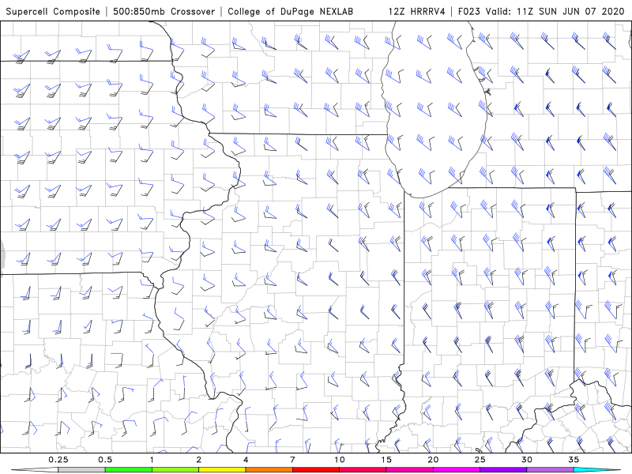Select the "25" legend value
This screenshot has width=632, height=474.
(480, 460)
